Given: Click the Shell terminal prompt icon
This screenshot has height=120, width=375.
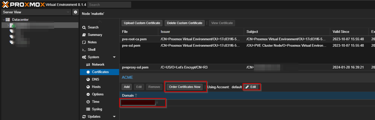Looking at the screenshot, I should click(84, 49).
